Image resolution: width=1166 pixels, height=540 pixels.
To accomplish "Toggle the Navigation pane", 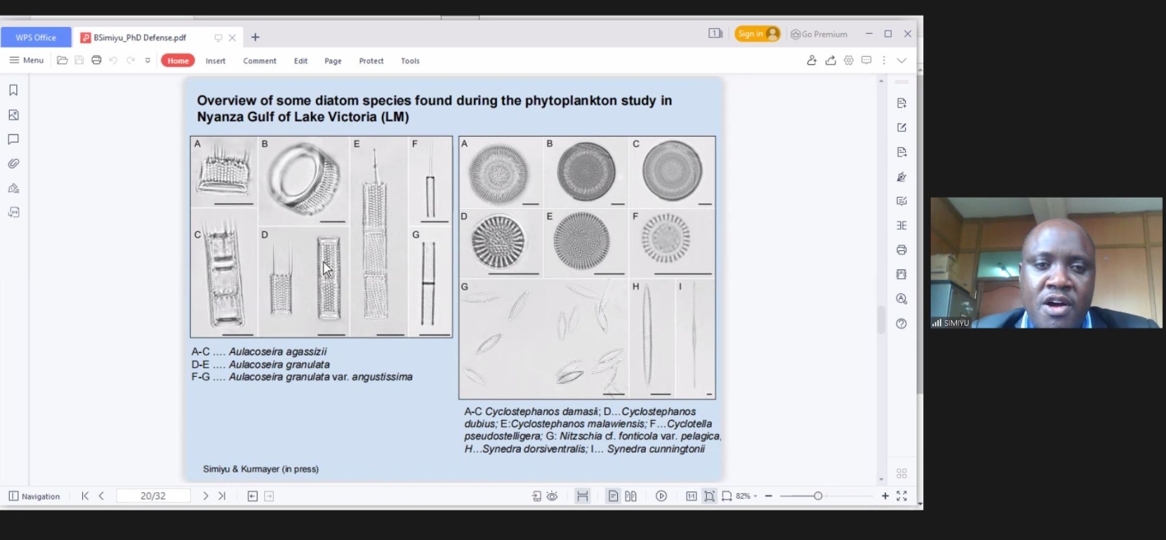I will (x=35, y=496).
